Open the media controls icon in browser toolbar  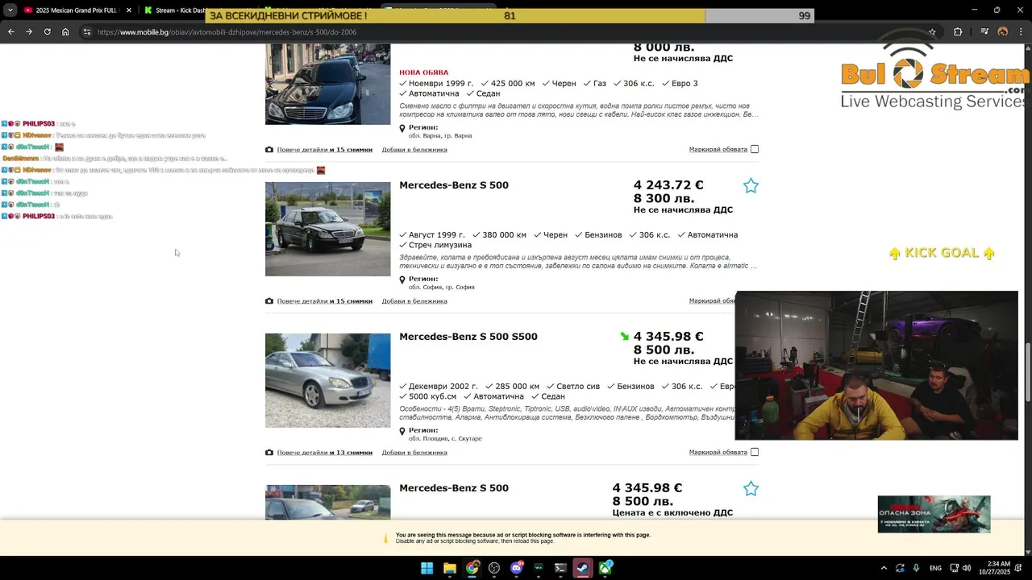pyautogui.click(x=984, y=31)
